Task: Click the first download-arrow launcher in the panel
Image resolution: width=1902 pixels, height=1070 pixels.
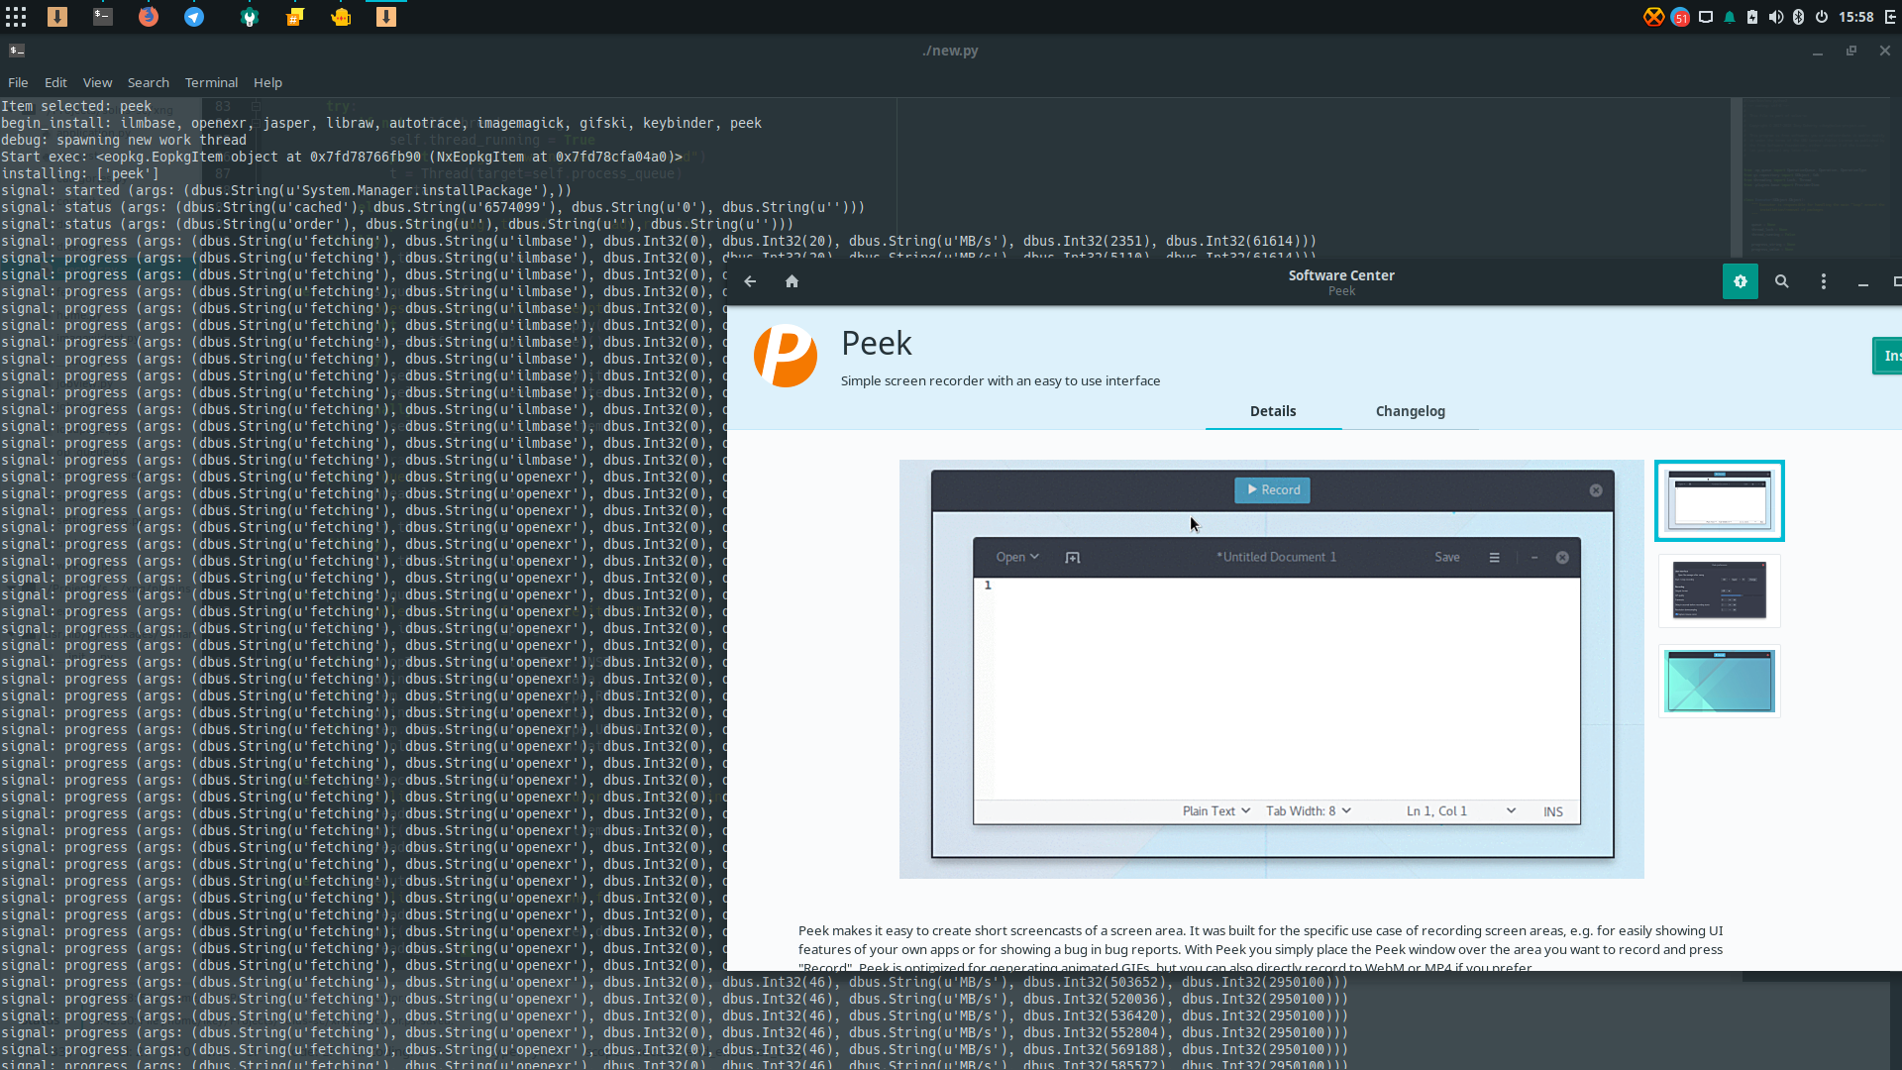Action: coord(57,17)
